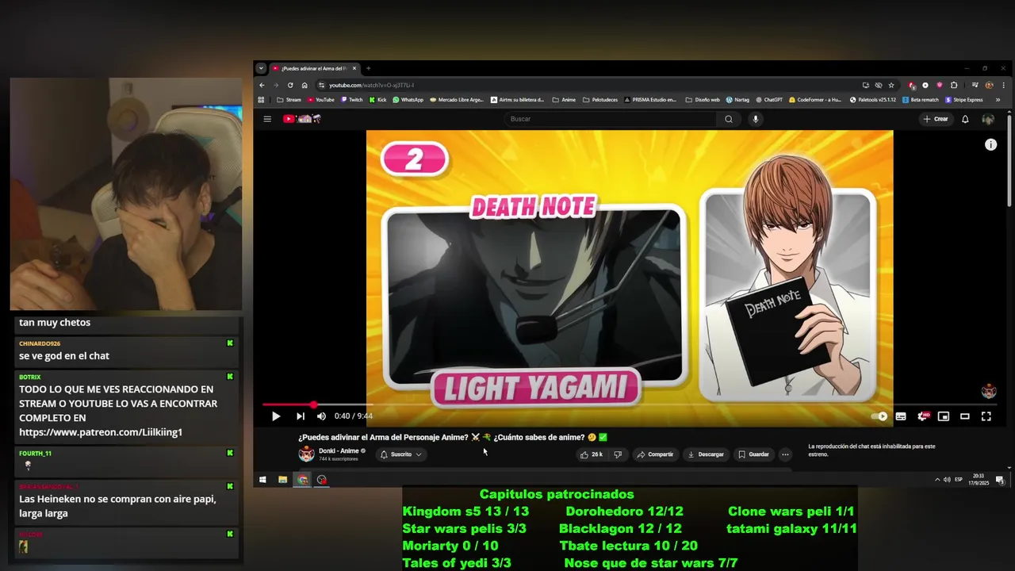Open the Crear create button
Image resolution: width=1015 pixels, height=571 pixels.
tap(936, 119)
